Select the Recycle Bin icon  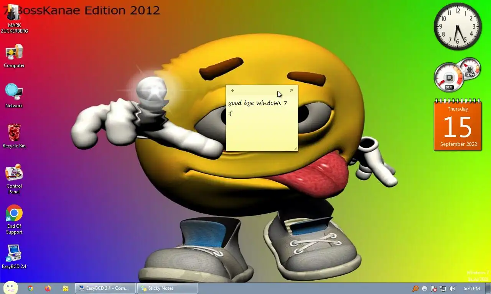point(14,136)
